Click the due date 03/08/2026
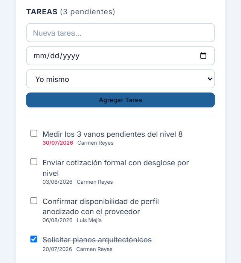This screenshot has width=241, height=263. click(58, 182)
